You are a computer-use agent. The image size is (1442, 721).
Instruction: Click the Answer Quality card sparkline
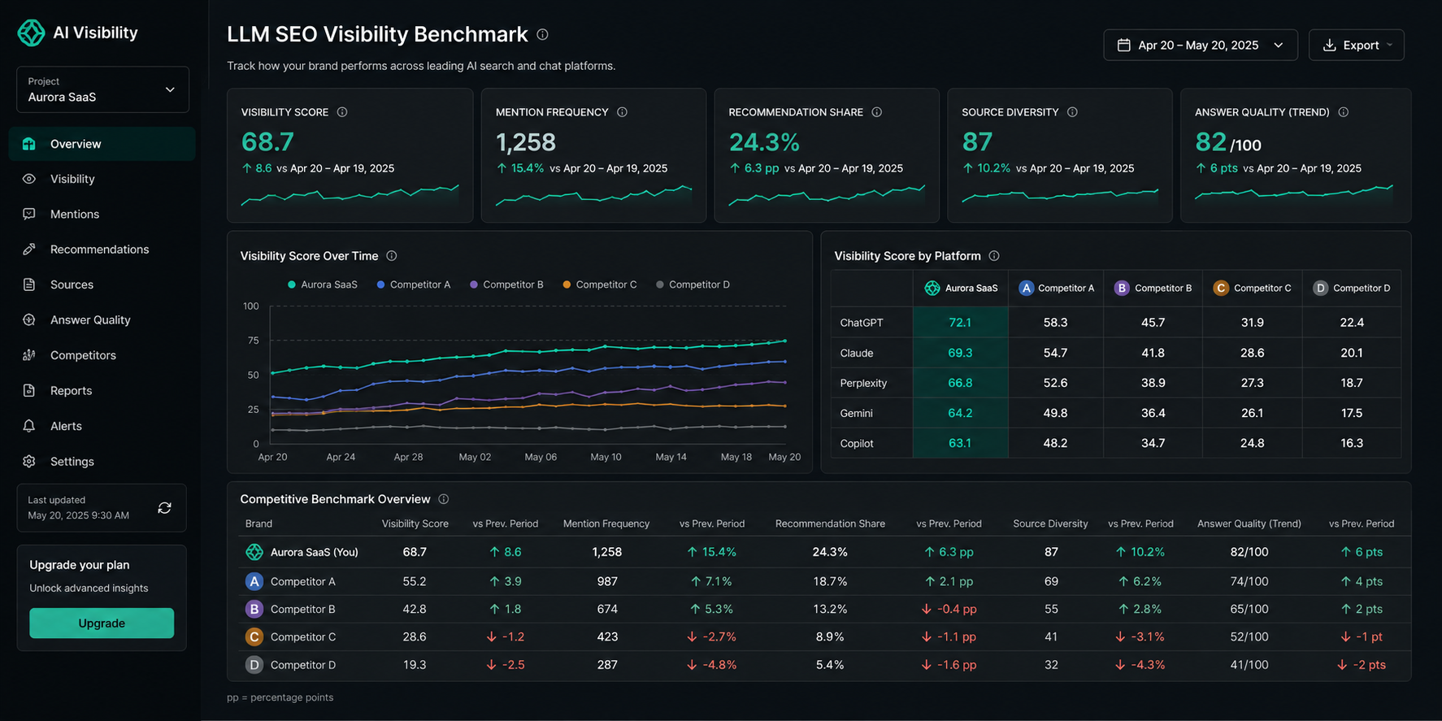(x=1294, y=193)
